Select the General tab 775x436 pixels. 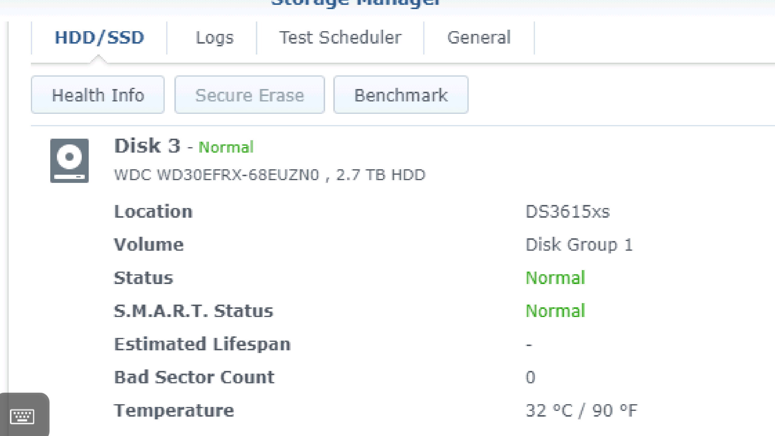point(479,38)
